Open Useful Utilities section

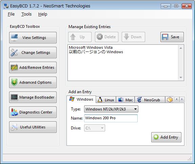[33, 127]
